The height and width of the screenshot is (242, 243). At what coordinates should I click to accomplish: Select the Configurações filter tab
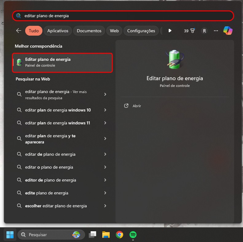click(x=141, y=31)
